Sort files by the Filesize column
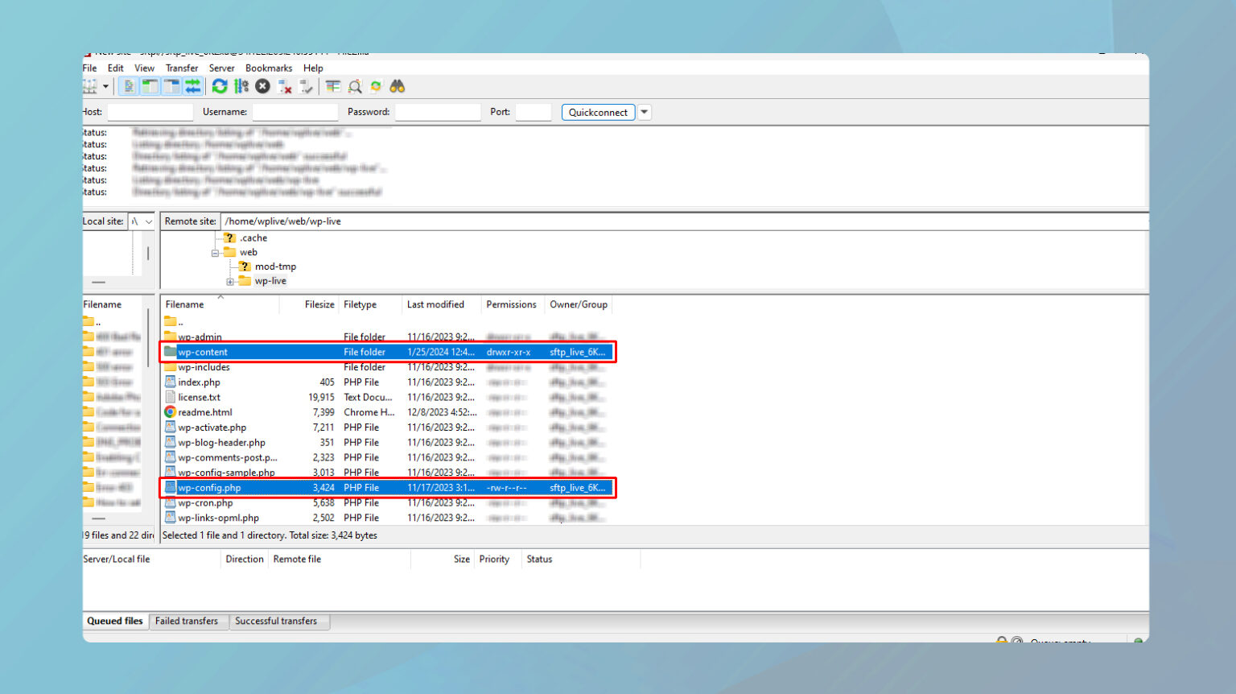The image size is (1236, 694). pyautogui.click(x=319, y=304)
